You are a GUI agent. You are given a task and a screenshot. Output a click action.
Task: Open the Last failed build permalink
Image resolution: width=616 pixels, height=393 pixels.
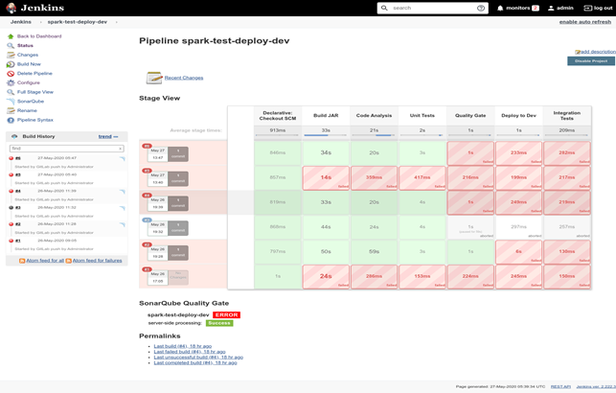[190, 352]
